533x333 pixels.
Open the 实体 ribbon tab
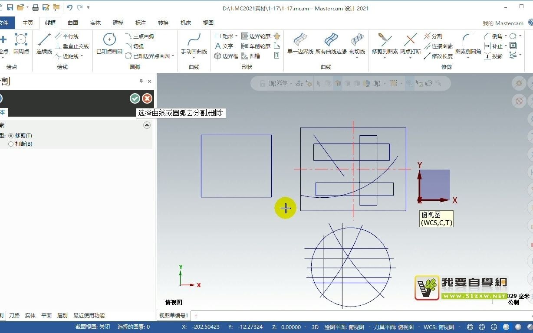point(95,23)
